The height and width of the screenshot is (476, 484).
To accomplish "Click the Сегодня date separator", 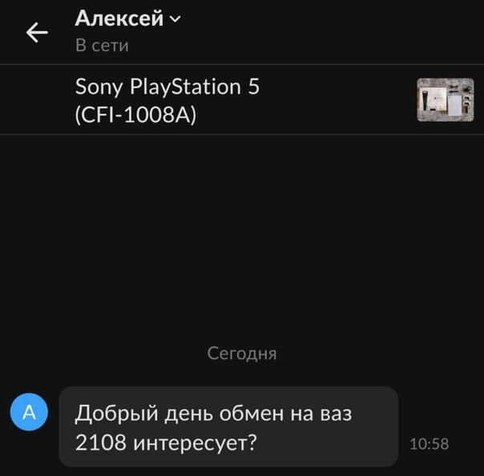I will pos(242,353).
